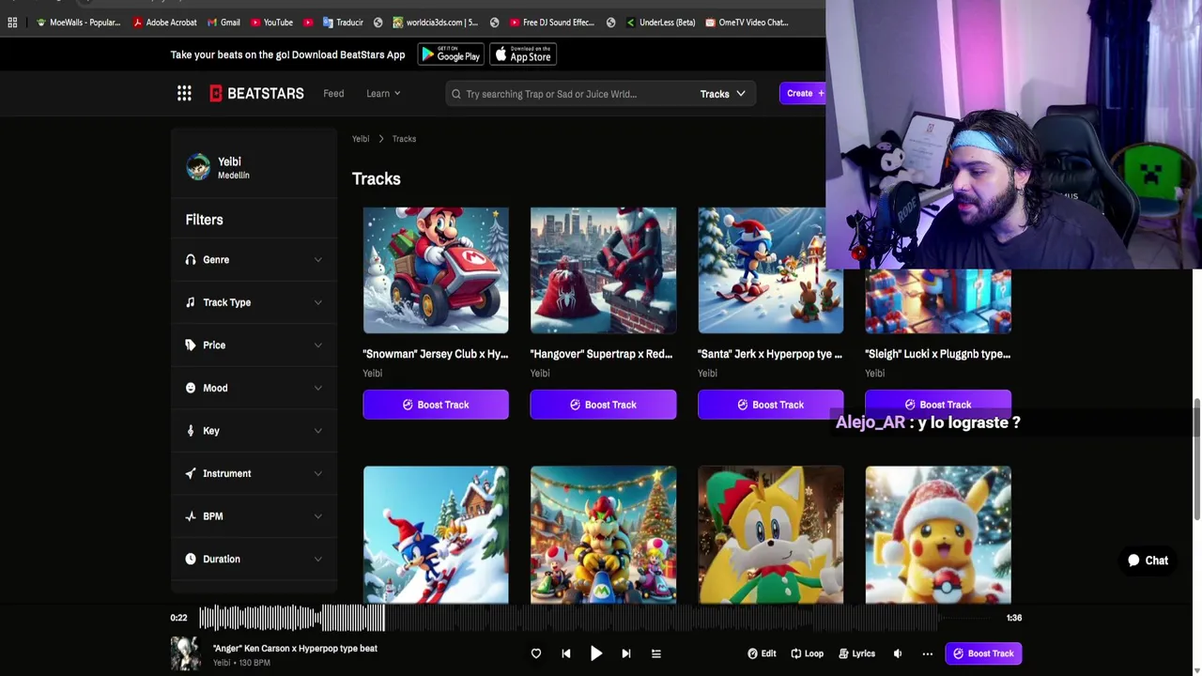
Task: Open the player more options ellipsis
Action: pos(928,653)
